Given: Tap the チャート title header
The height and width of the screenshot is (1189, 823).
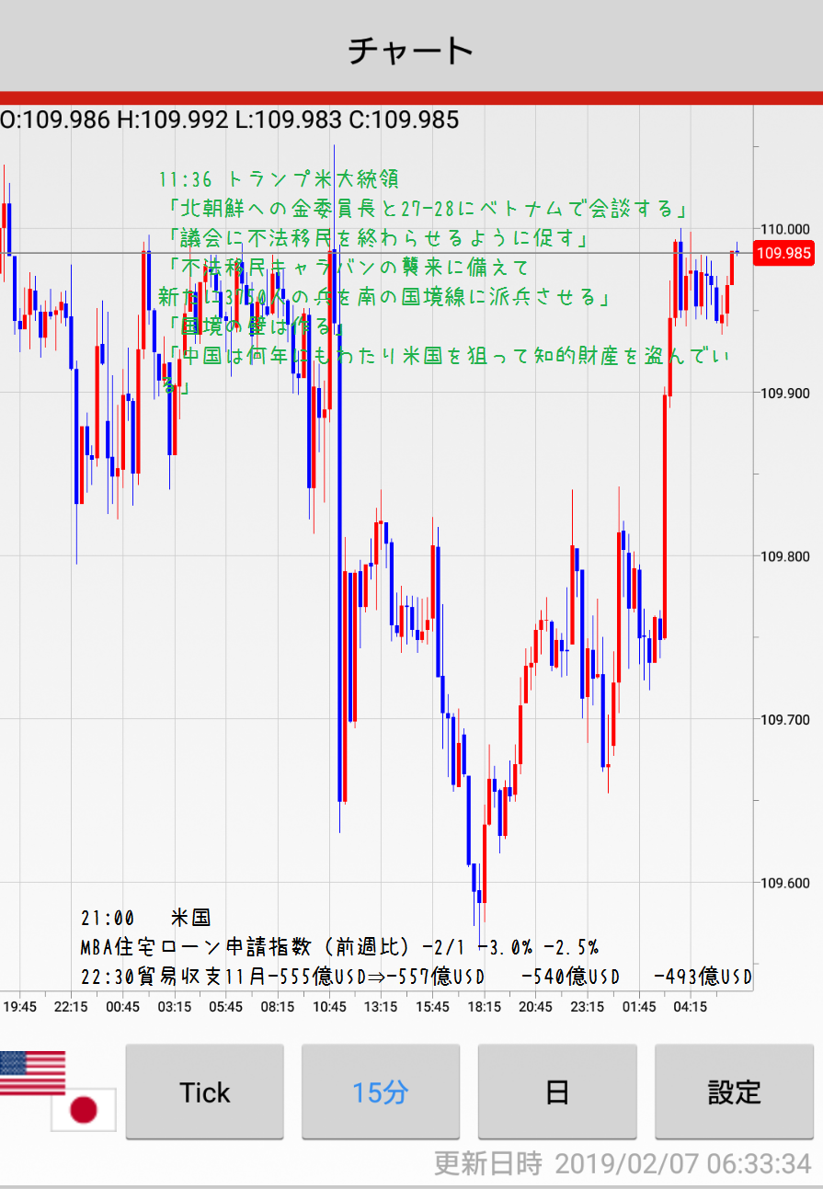Looking at the screenshot, I should click(411, 50).
